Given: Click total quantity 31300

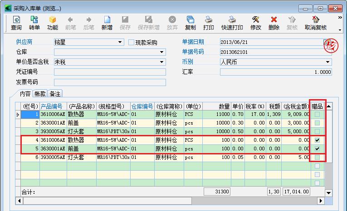Looking at the screenshot, I should tap(217, 192).
